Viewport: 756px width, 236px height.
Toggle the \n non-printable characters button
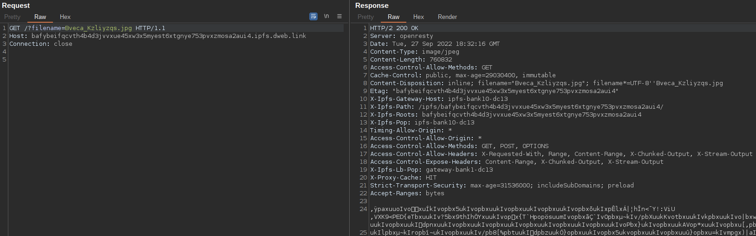(x=326, y=17)
